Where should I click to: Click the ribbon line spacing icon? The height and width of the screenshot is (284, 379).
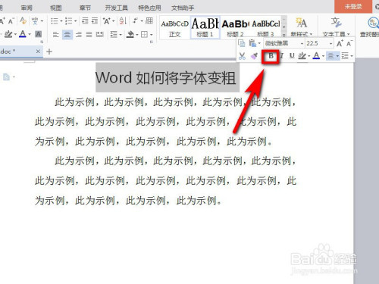(114, 34)
